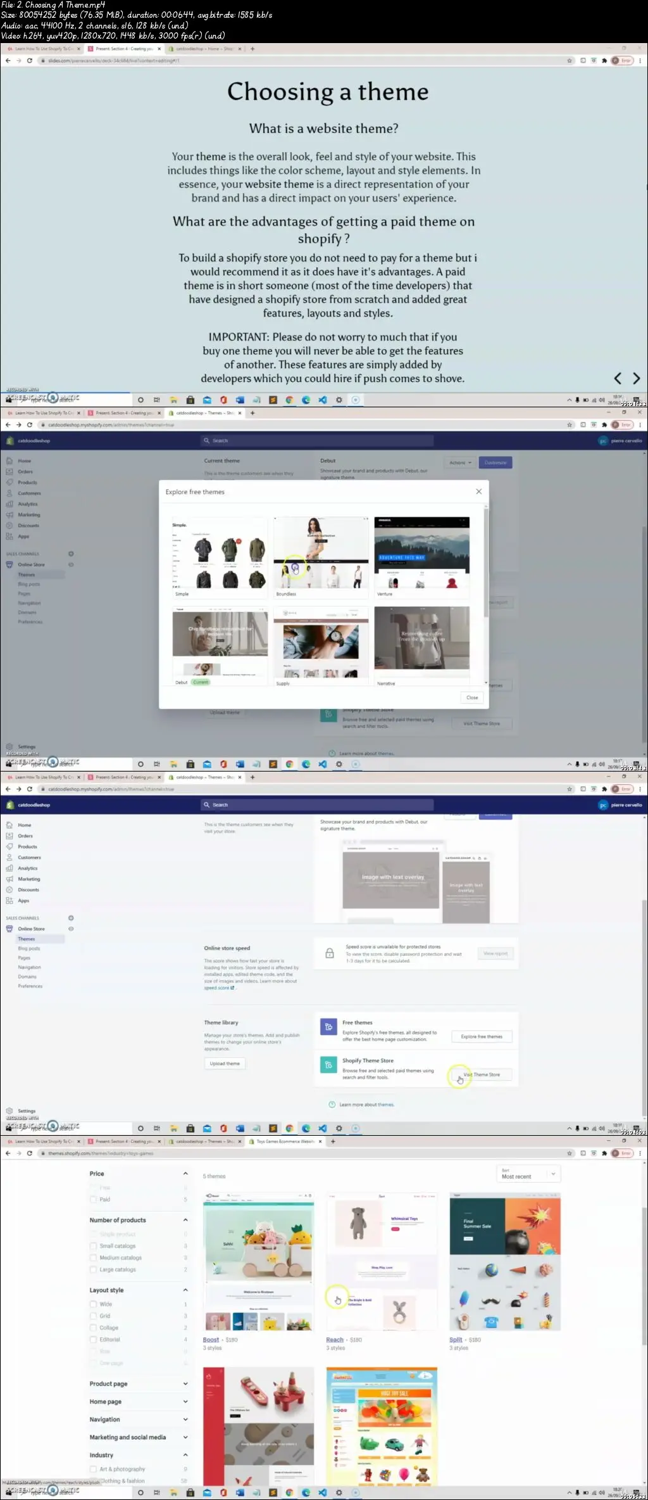Check the Medium catalogs filter

tap(94, 1257)
